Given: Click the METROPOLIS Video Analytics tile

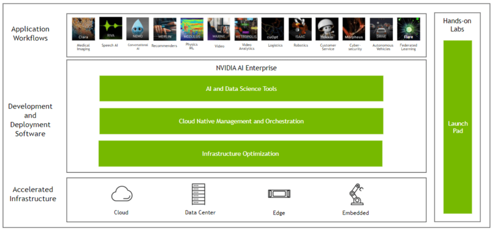Looking at the screenshot, I should pyautogui.click(x=246, y=29).
